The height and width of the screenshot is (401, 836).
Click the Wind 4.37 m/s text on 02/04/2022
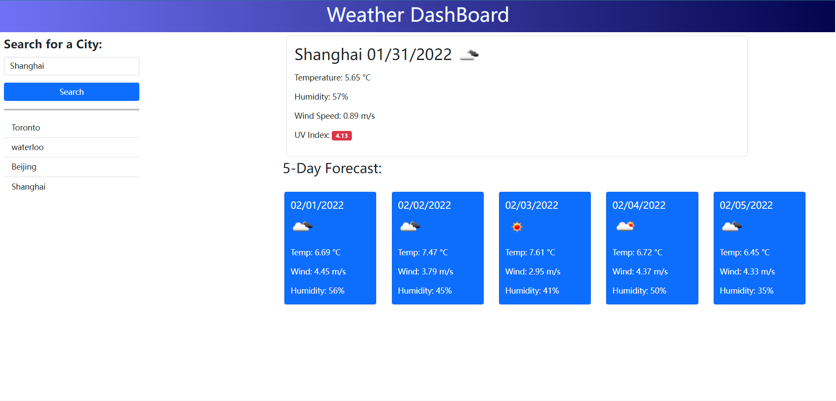point(640,272)
